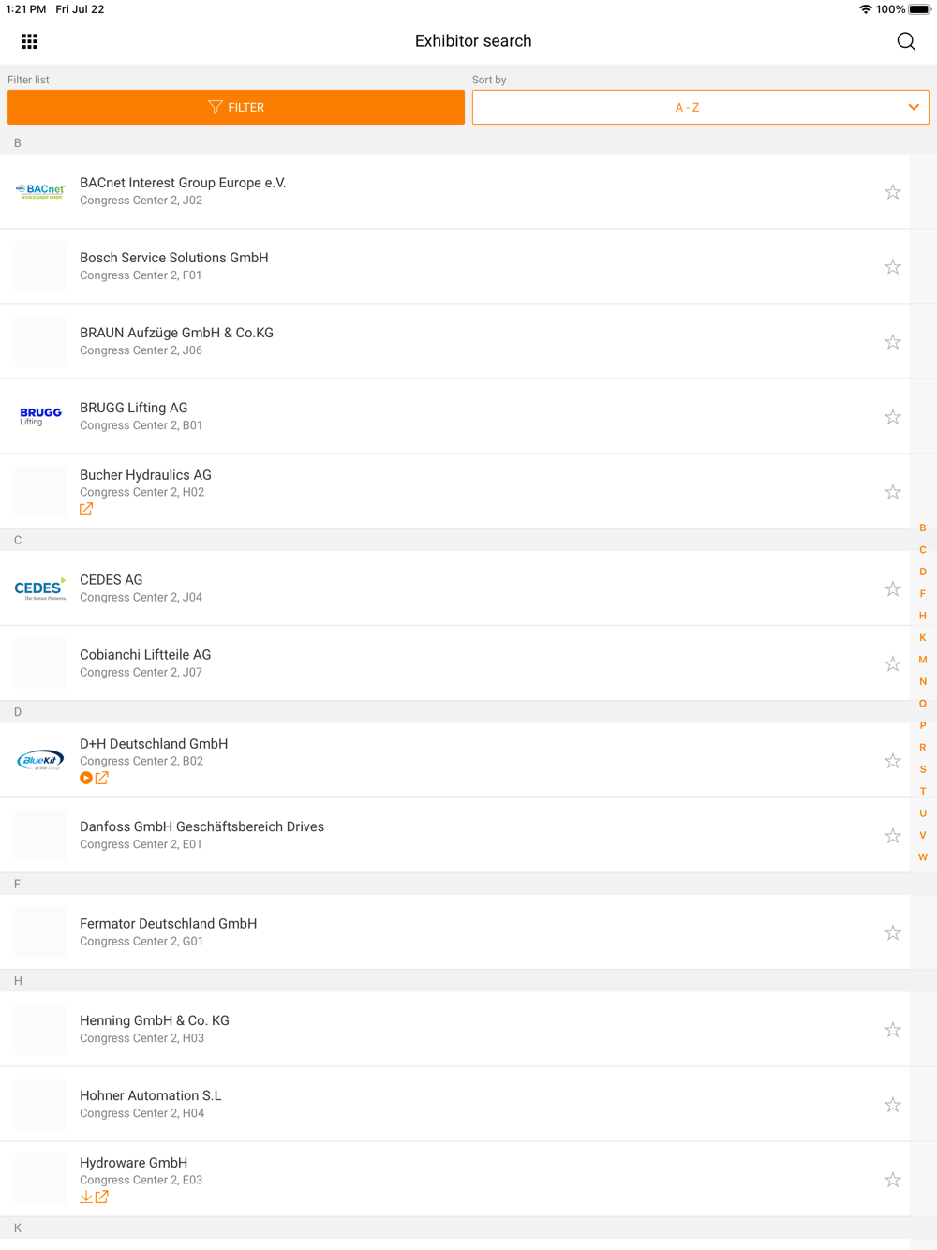Jump to letter S in index
This screenshot has width=937, height=1250.
click(923, 769)
